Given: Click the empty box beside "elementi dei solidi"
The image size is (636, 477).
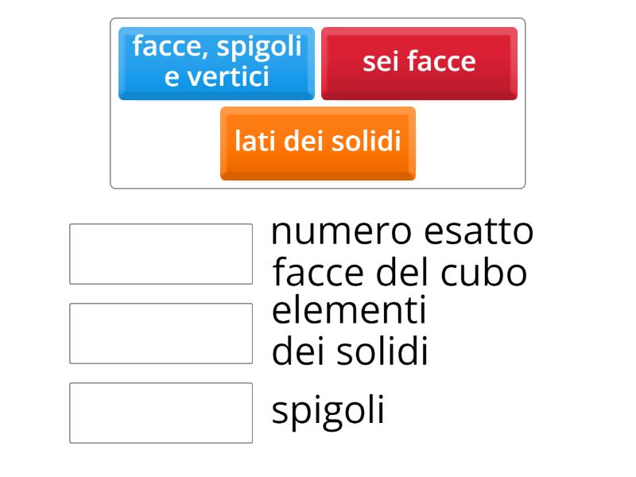Looking at the screenshot, I should (x=161, y=332).
